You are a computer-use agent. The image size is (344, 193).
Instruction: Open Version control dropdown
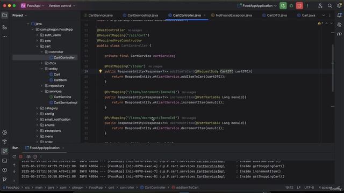tap(62, 6)
